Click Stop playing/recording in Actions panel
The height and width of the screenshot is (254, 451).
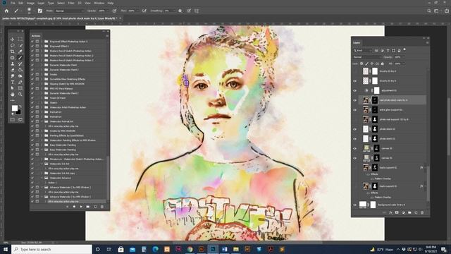coord(68,207)
